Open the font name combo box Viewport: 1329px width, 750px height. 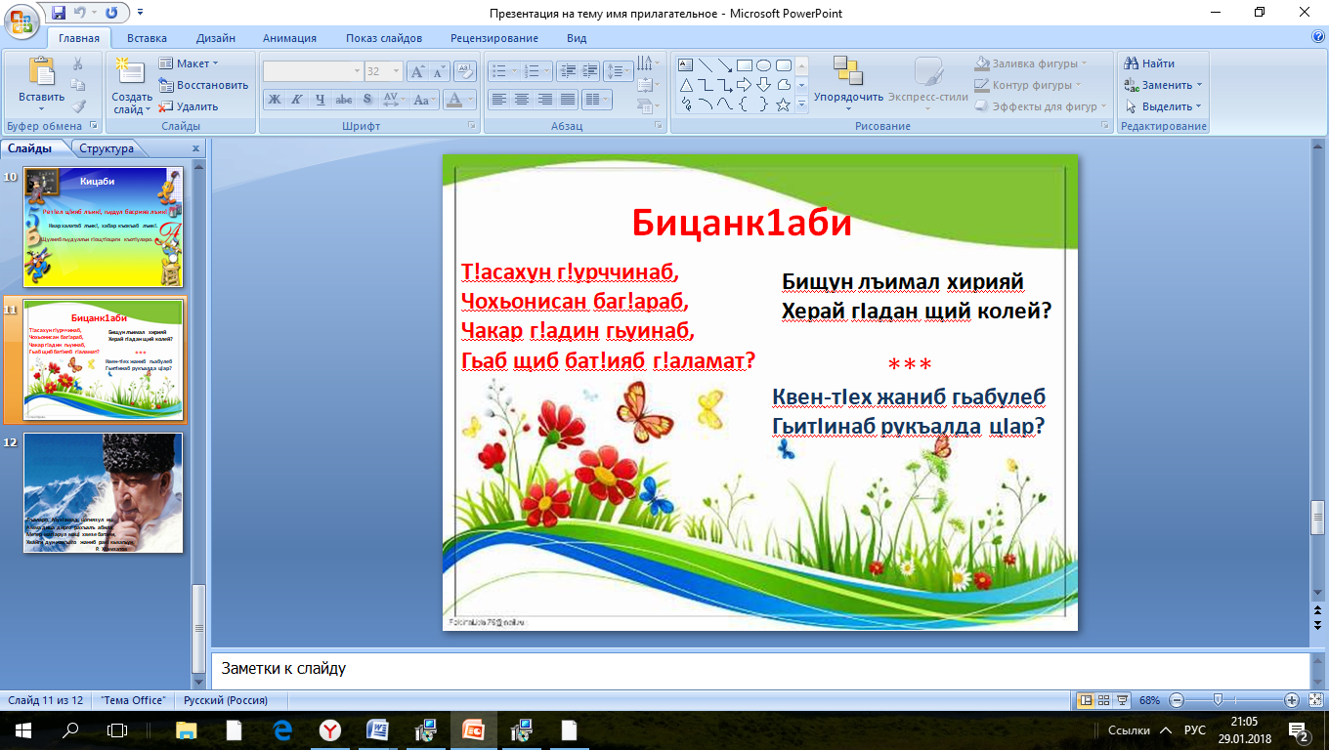[x=313, y=71]
